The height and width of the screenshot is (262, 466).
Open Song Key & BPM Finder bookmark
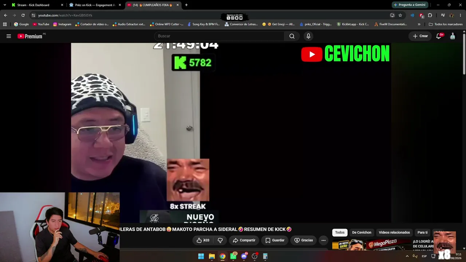coord(204,24)
